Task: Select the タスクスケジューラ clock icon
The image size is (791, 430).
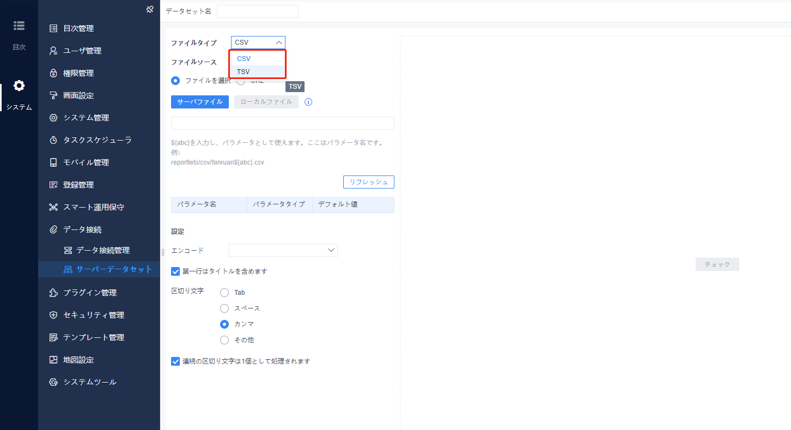Action: 53,140
